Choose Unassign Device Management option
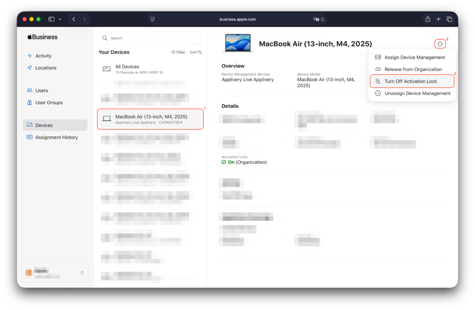This screenshot has width=475, height=310. [417, 93]
